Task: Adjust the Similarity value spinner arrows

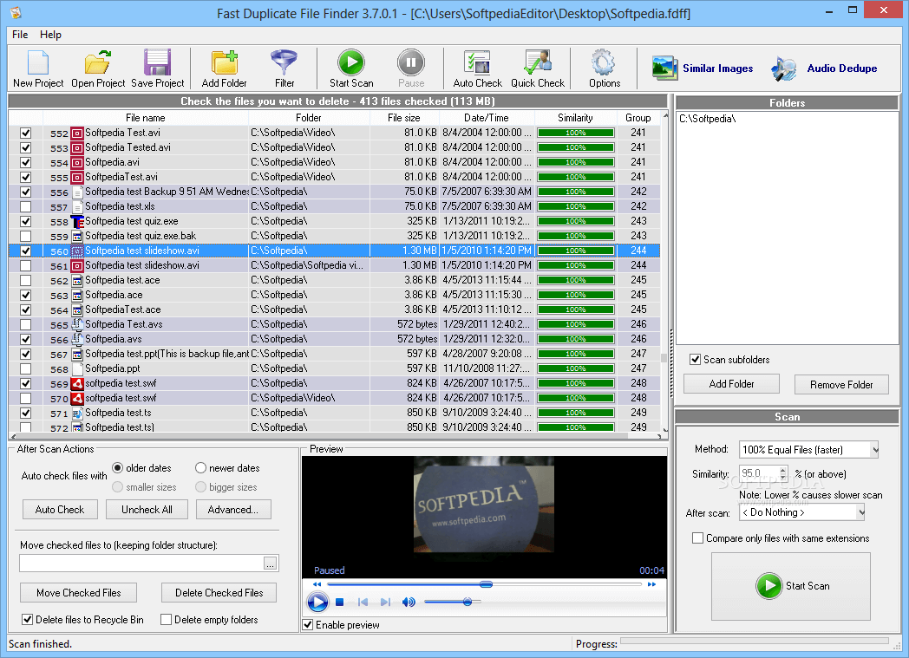Action: [x=783, y=473]
